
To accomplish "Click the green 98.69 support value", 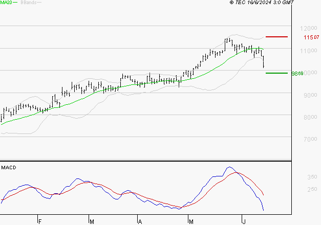I will tap(297, 74).
